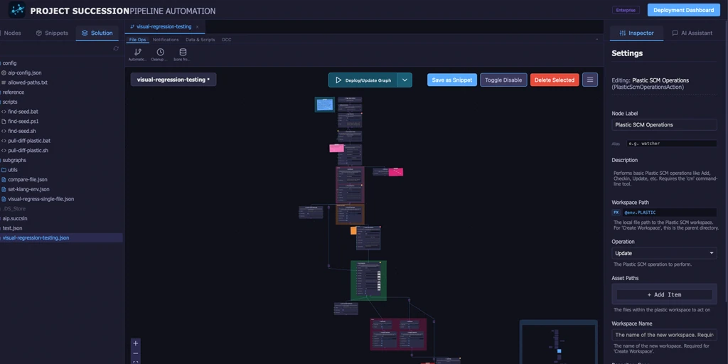Open allowed-paths.txt file
728x364 pixels.
coord(28,82)
